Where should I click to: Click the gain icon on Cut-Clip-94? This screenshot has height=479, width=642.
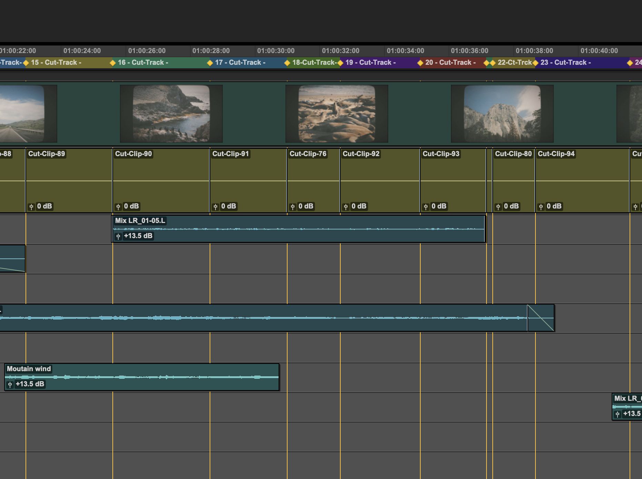(x=541, y=207)
